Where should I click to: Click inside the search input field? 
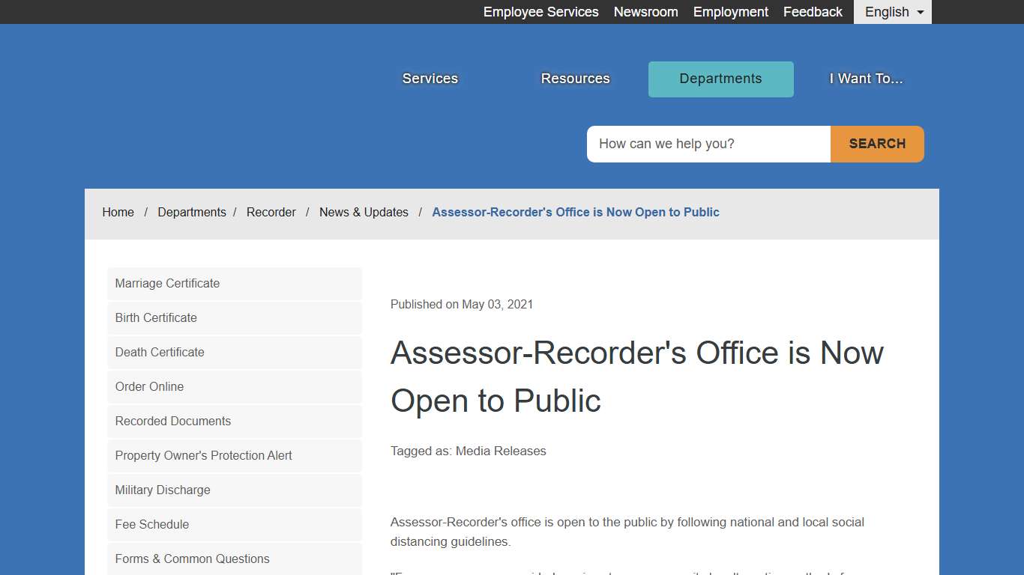708,144
